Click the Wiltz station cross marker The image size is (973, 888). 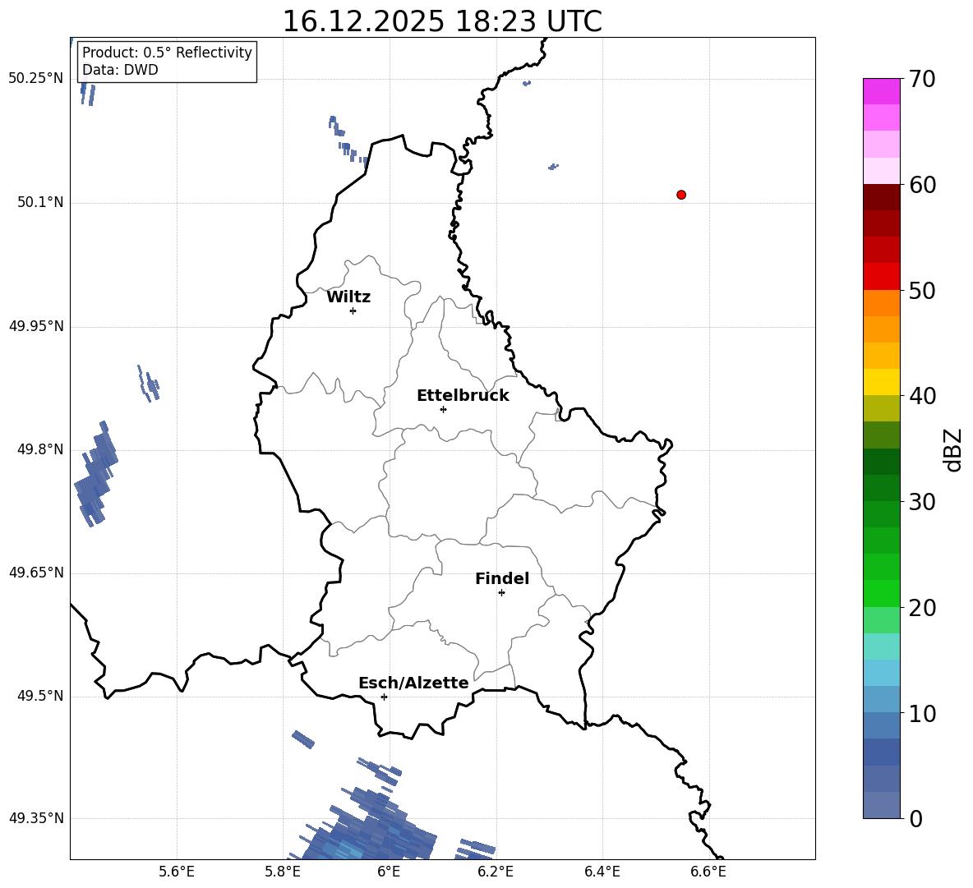point(353,311)
